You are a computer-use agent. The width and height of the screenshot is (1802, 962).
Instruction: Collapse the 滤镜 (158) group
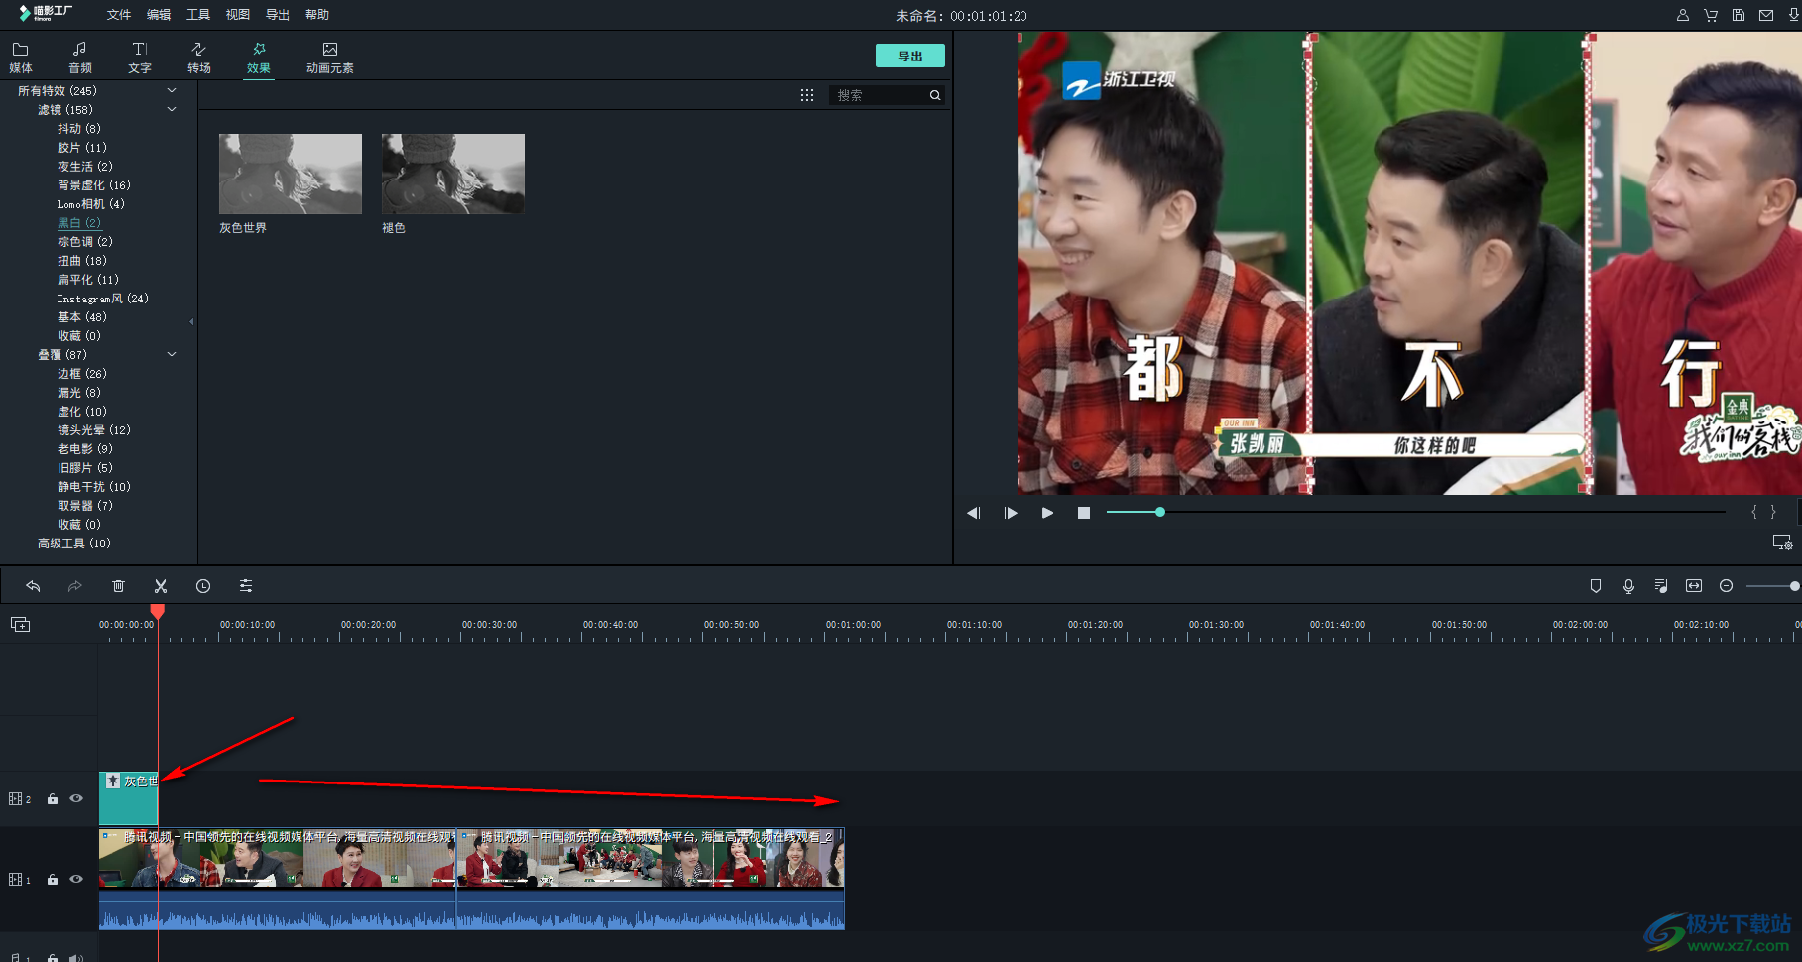tap(172, 109)
